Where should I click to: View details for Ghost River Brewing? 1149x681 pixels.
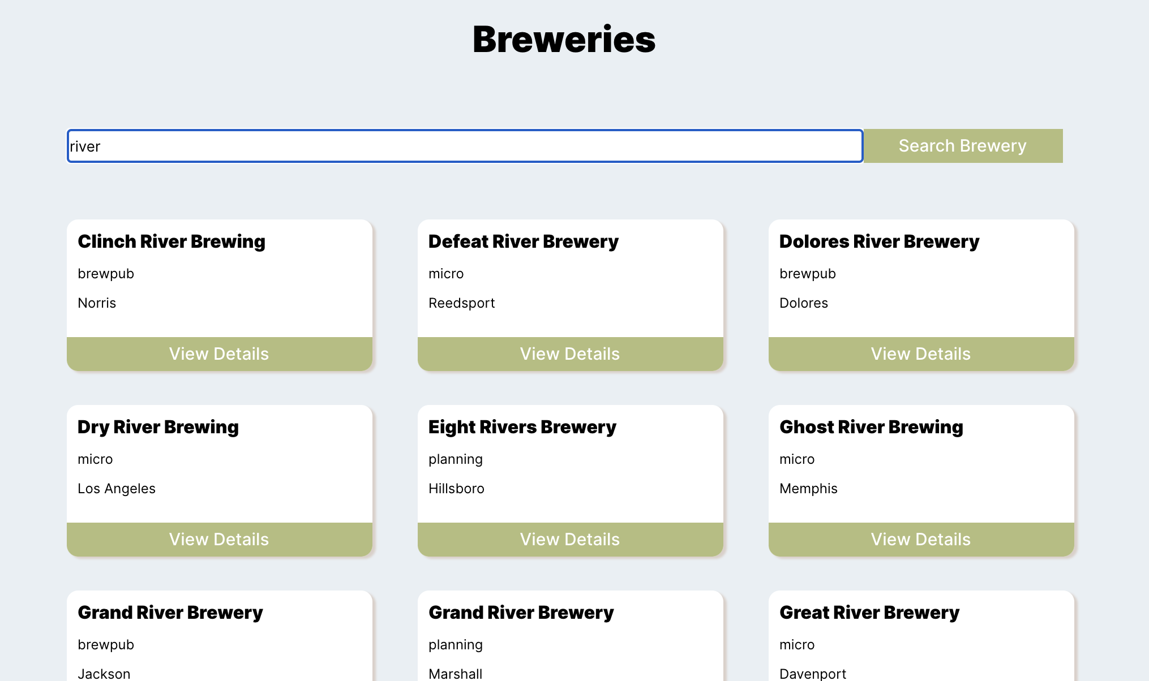[921, 540]
